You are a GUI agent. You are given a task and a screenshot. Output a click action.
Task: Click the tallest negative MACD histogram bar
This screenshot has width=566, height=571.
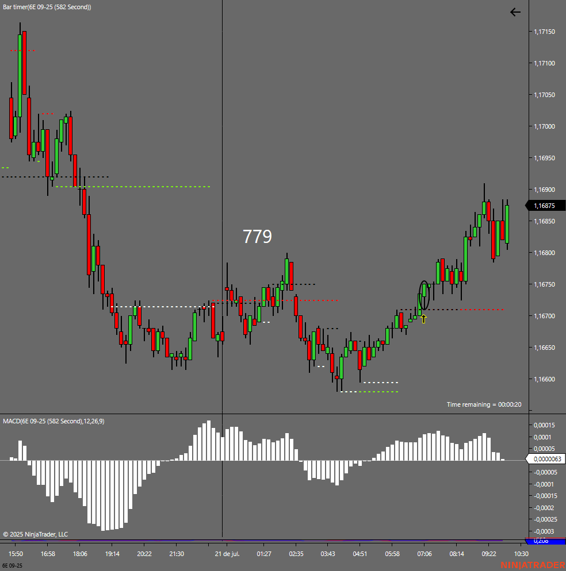click(103, 496)
